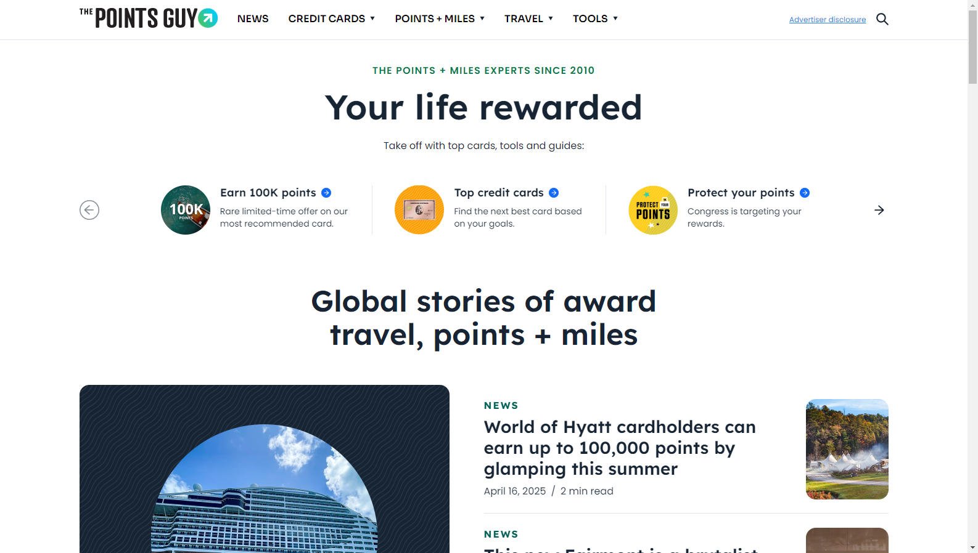Open the glamping tents article thumbnail
Image resolution: width=978 pixels, height=553 pixels.
[847, 449]
